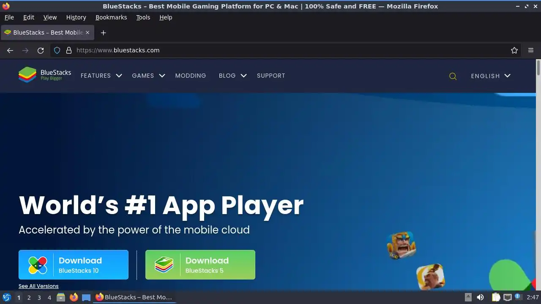Screen dimensions: 541x304
Task: Bookmark this page with star icon
Action: [x=514, y=50]
